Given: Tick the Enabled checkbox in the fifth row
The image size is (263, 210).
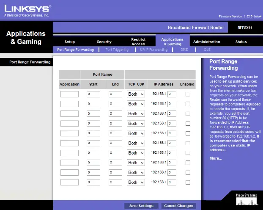Looking at the screenshot, I should pyautogui.click(x=188, y=133).
